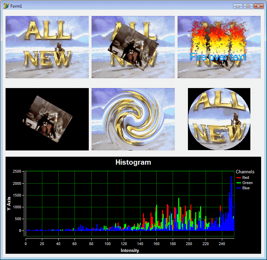267x260 pixels.
Task: Select the image with rotated horseman overlay
Action: [133, 47]
